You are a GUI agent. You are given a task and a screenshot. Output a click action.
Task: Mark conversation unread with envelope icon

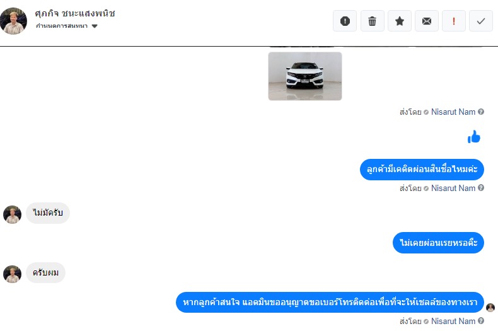pyautogui.click(x=427, y=21)
